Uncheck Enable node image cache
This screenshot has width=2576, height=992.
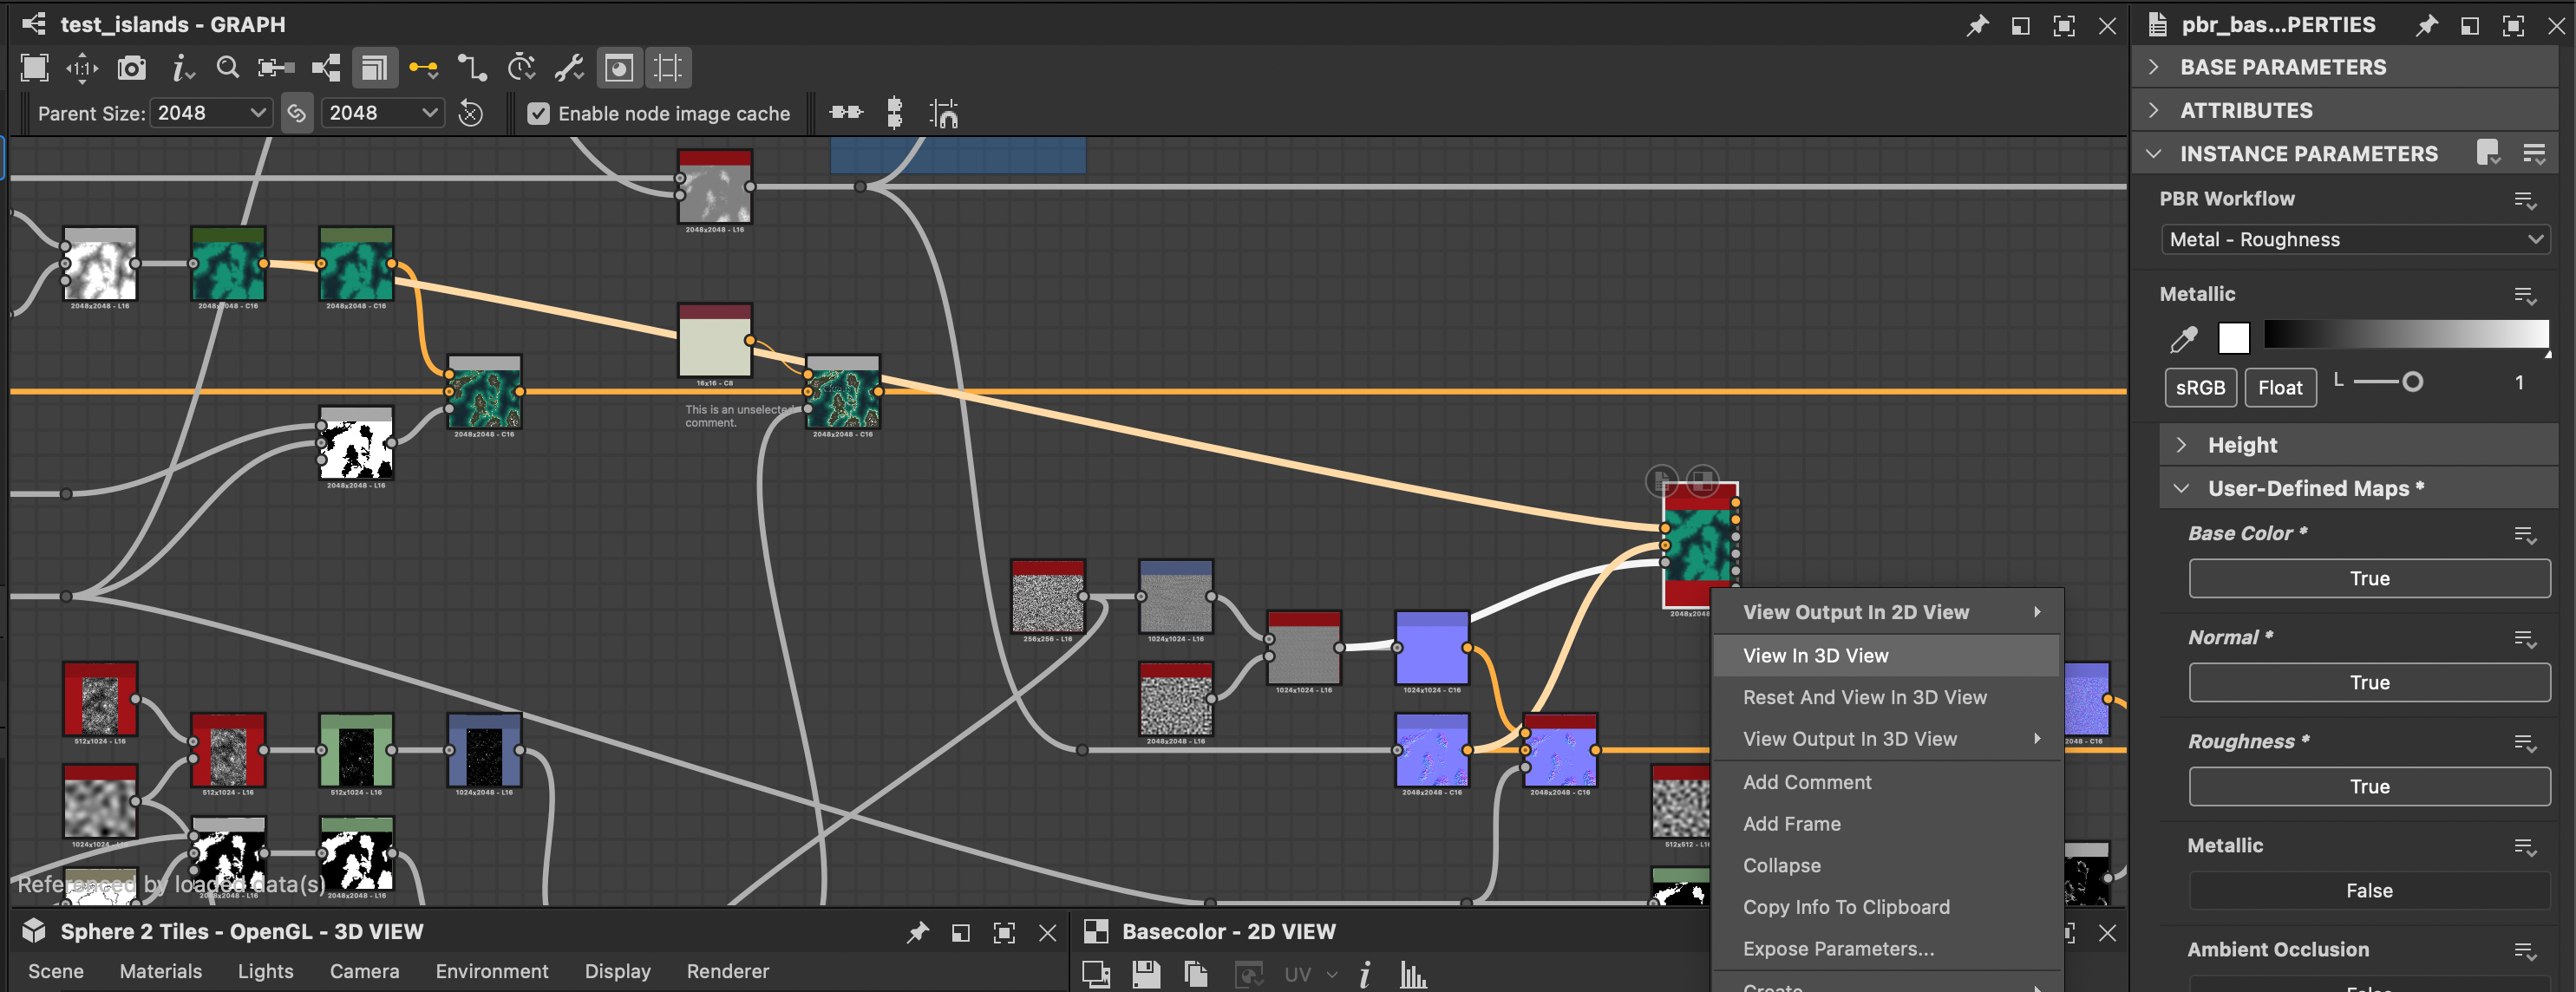[x=538, y=114]
